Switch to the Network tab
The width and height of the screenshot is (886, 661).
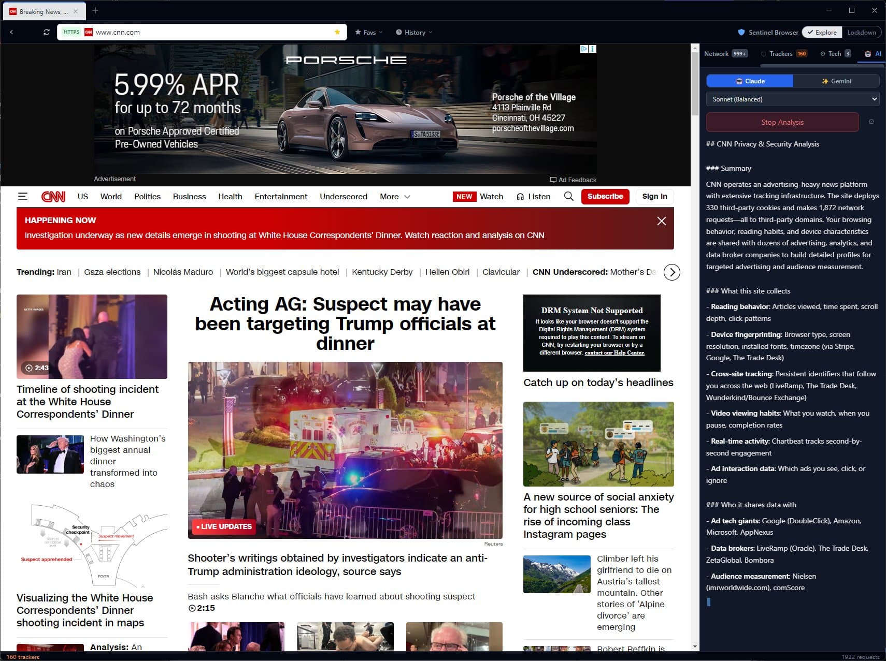tap(725, 54)
